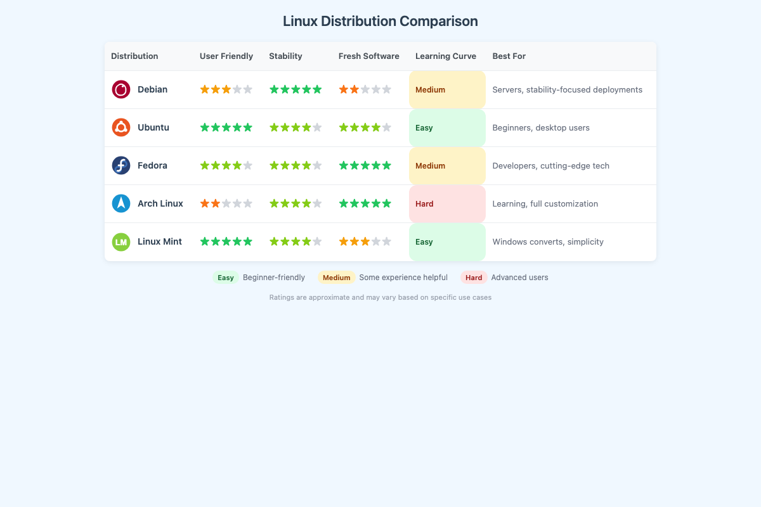This screenshot has height=507, width=761.
Task: Toggle the Medium badge on Fedora's row
Action: pyautogui.click(x=430, y=165)
